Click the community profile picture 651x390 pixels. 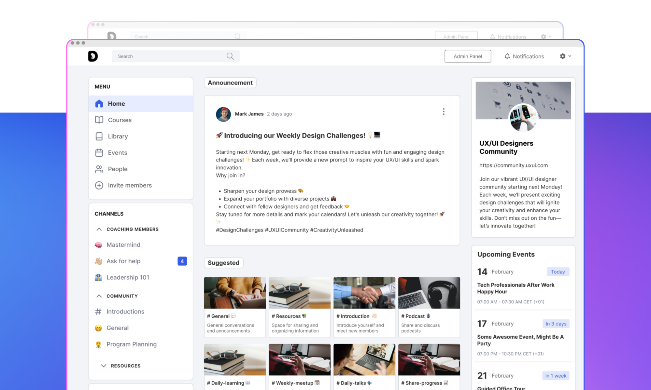coord(523,118)
